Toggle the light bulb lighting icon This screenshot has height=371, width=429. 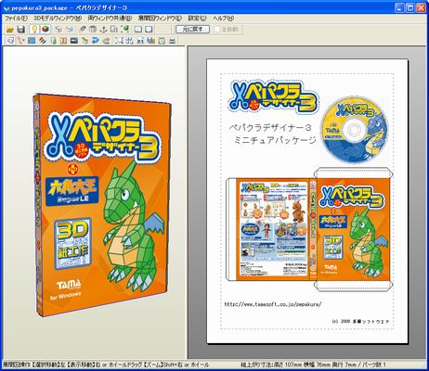(x=34, y=29)
